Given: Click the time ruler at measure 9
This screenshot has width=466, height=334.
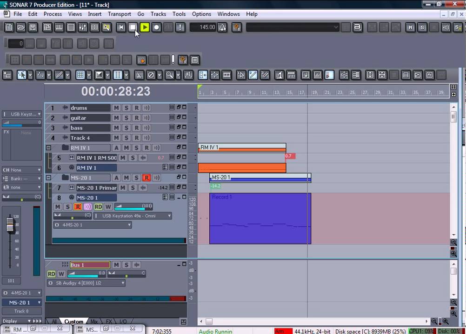Looking at the screenshot, I should [x=250, y=92].
